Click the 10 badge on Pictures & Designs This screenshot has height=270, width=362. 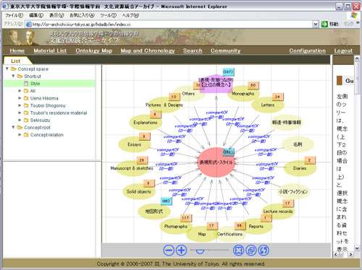(174, 97)
